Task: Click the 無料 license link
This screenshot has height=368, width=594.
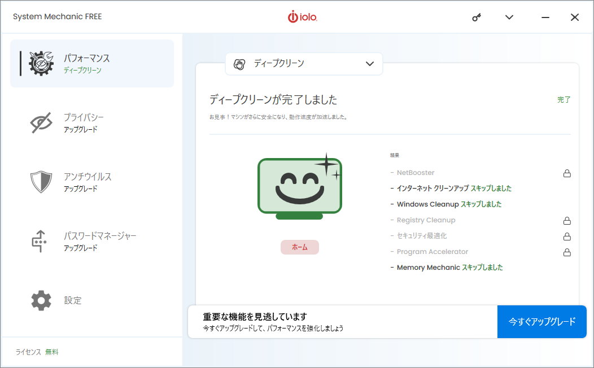Action: coord(52,352)
